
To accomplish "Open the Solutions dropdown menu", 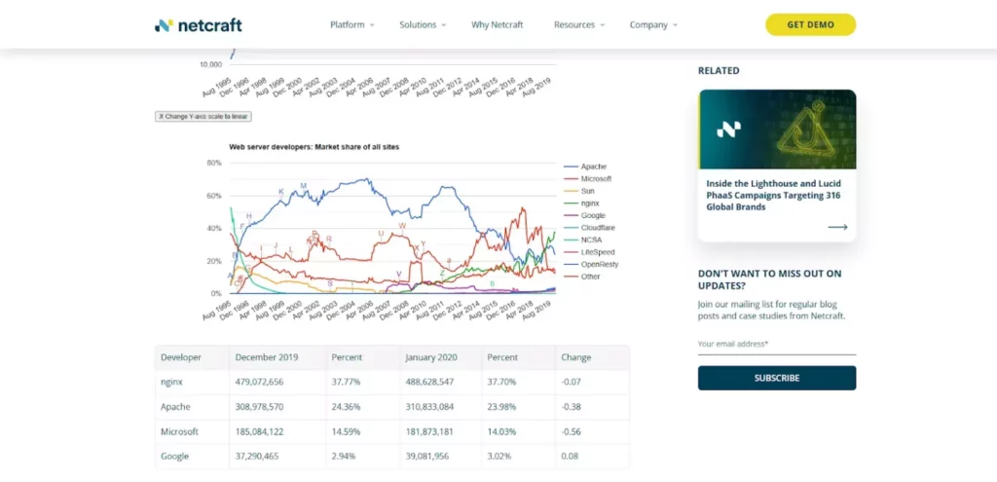I will 423,25.
